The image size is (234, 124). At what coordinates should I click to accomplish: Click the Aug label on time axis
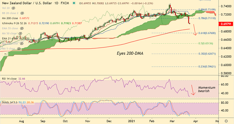tap(22, 121)
